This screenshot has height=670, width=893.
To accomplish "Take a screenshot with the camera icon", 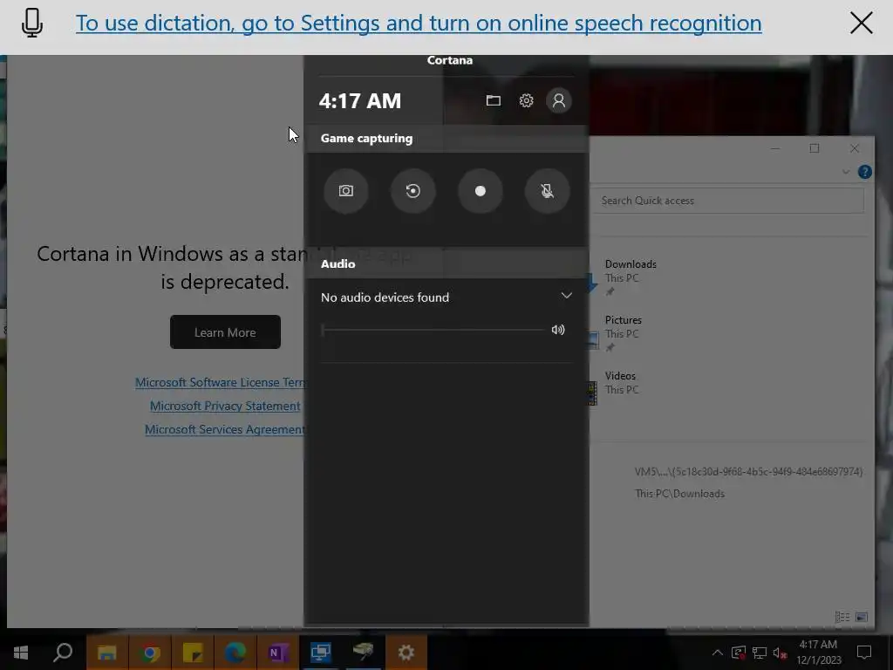I will point(345,191).
